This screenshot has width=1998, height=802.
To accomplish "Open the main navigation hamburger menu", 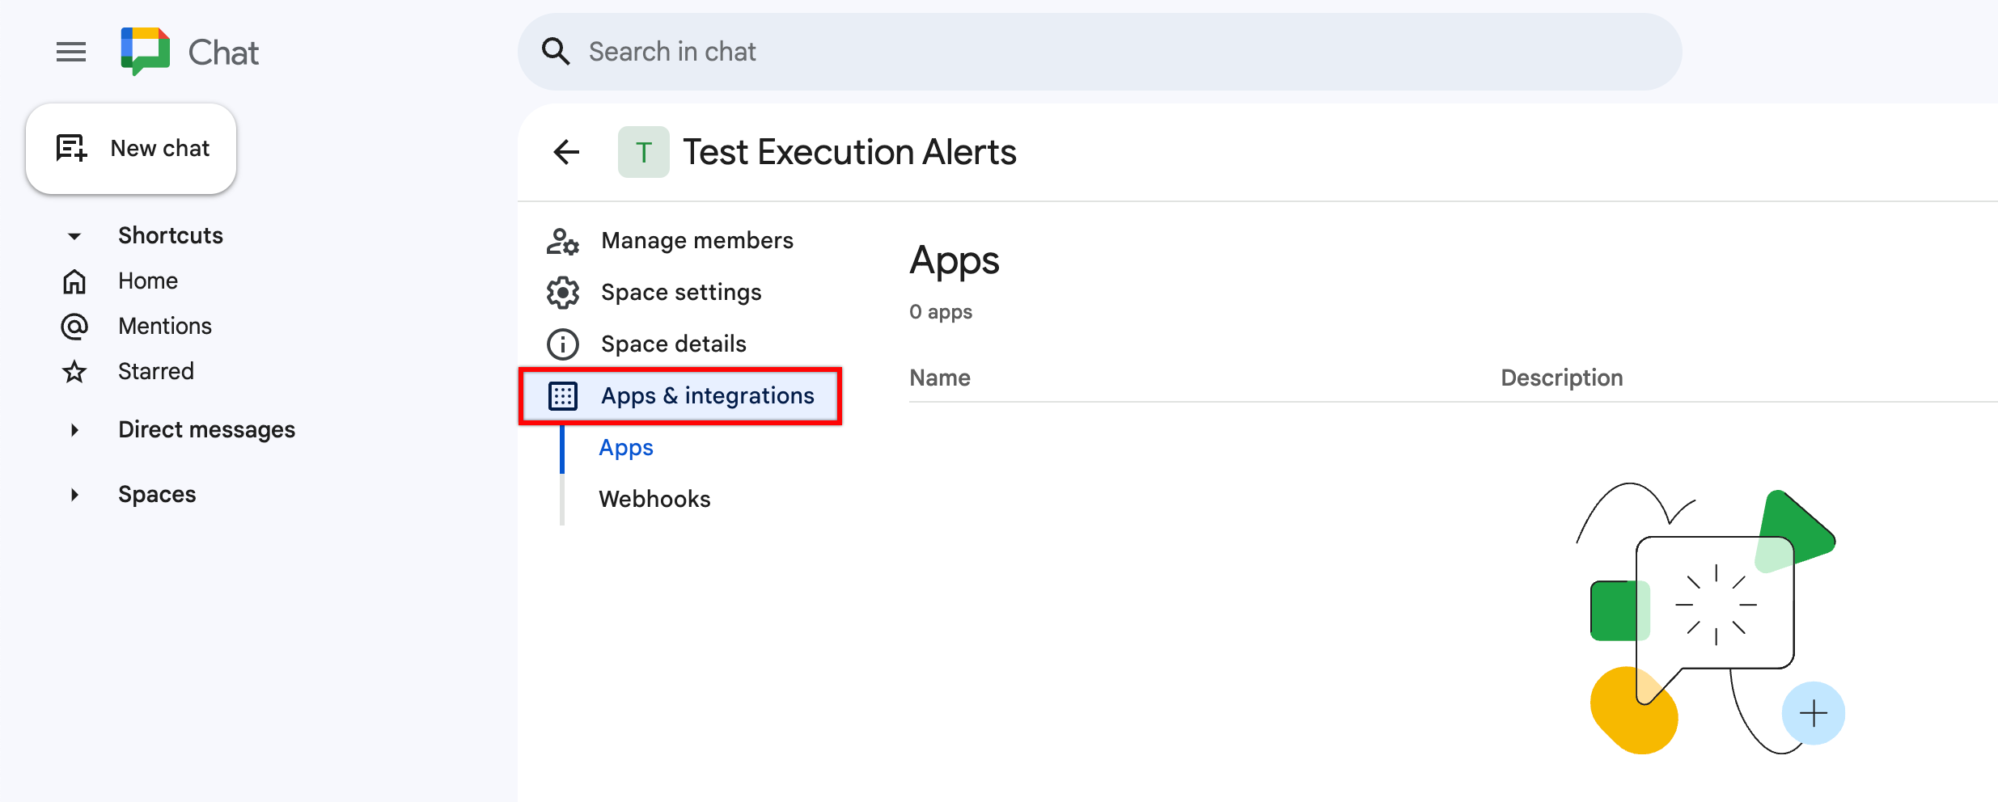I will [70, 51].
